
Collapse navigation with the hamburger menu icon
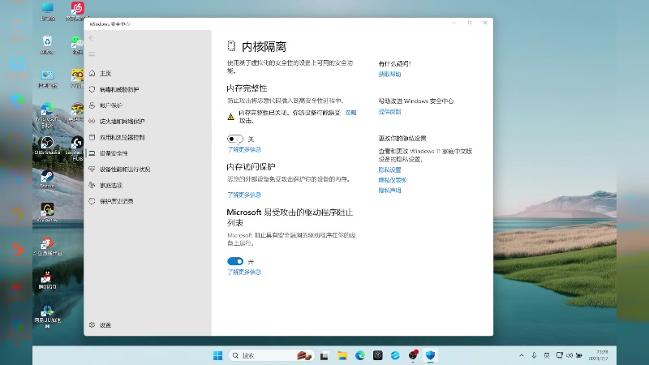coord(92,54)
